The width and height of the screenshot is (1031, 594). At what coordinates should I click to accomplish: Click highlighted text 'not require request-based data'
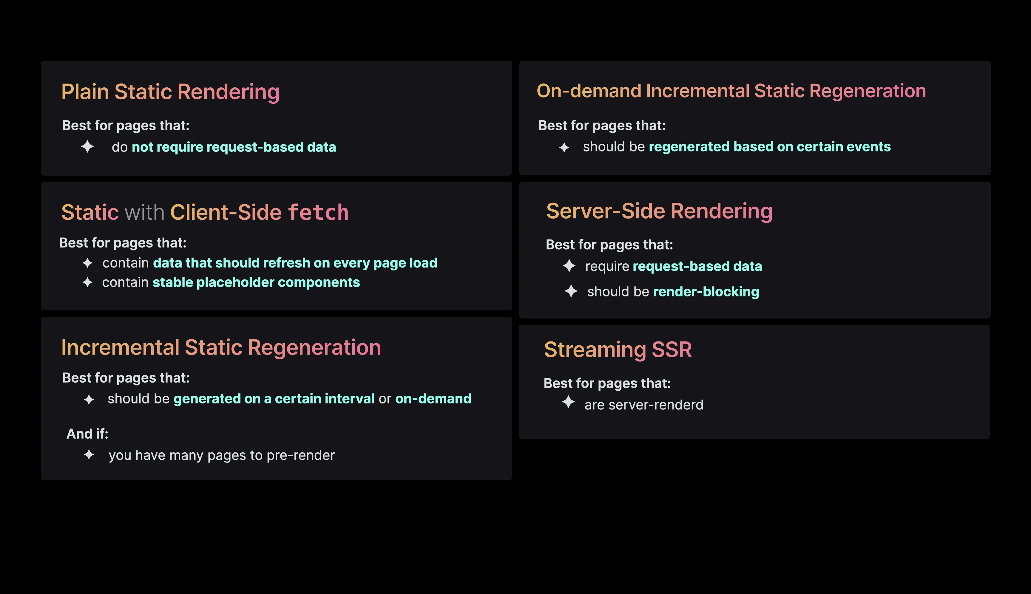(x=234, y=147)
